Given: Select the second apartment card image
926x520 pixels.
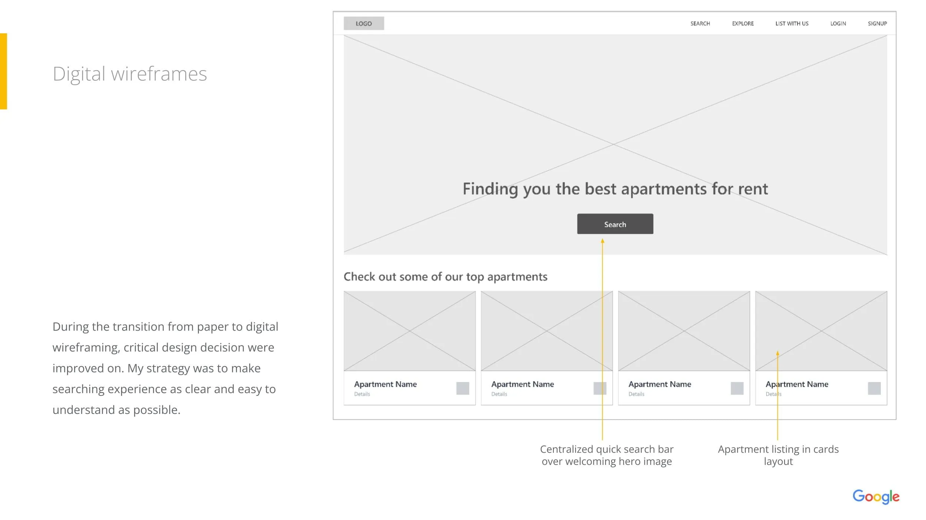Looking at the screenshot, I should click(546, 331).
